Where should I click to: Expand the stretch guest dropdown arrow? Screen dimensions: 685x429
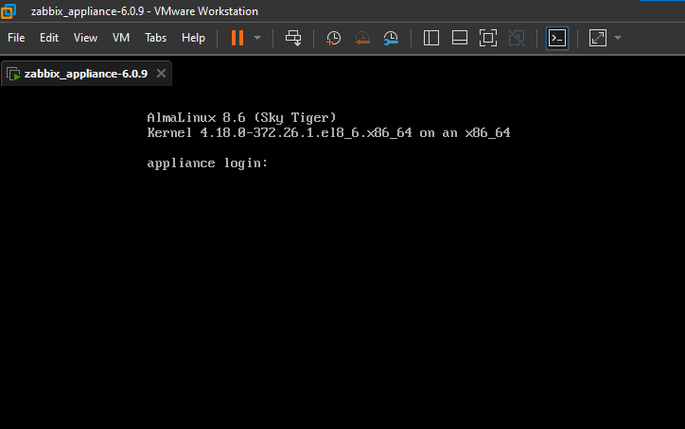[x=618, y=38]
